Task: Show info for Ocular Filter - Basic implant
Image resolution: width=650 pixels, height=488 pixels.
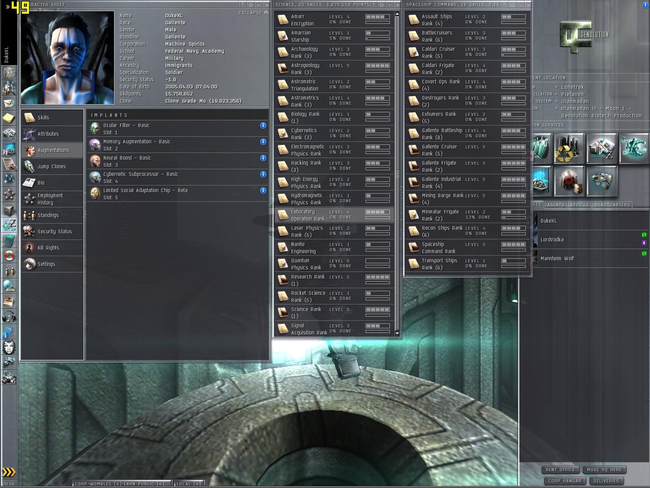Action: [x=263, y=126]
